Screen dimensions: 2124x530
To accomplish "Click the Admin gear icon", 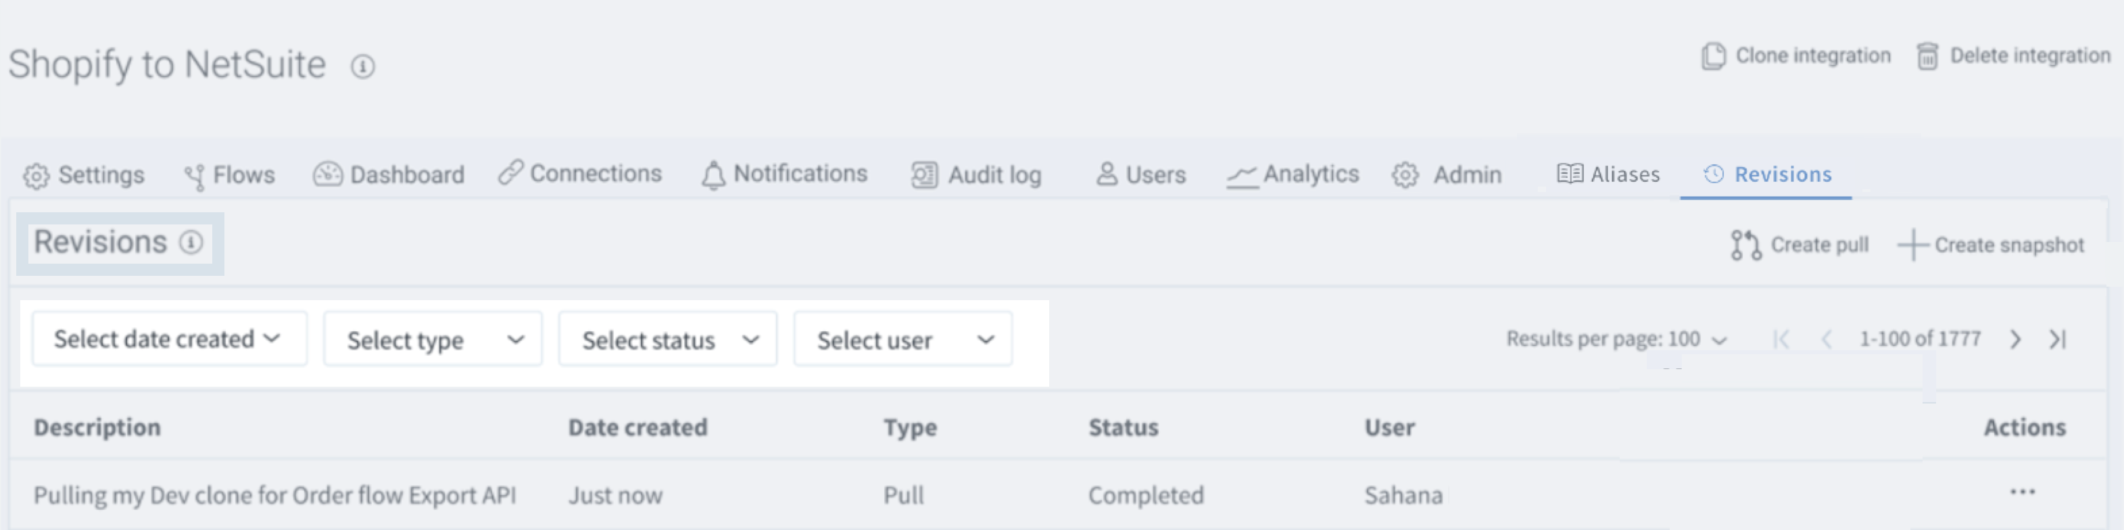I will 1405,176.
